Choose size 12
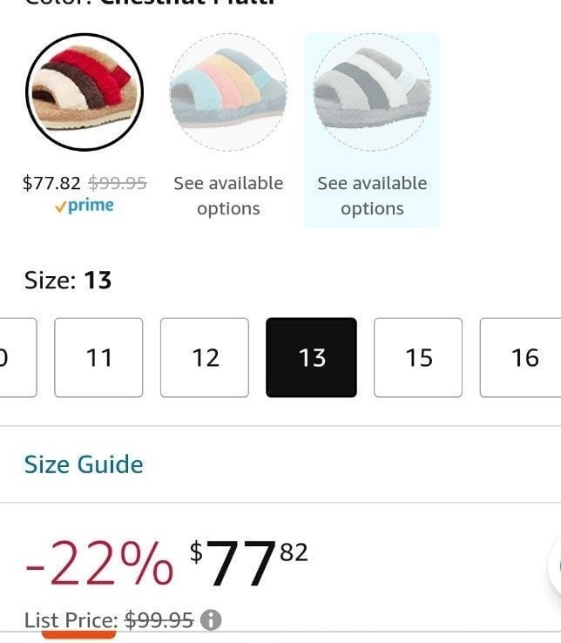Viewport: 561px width, 643px height. 205,357
